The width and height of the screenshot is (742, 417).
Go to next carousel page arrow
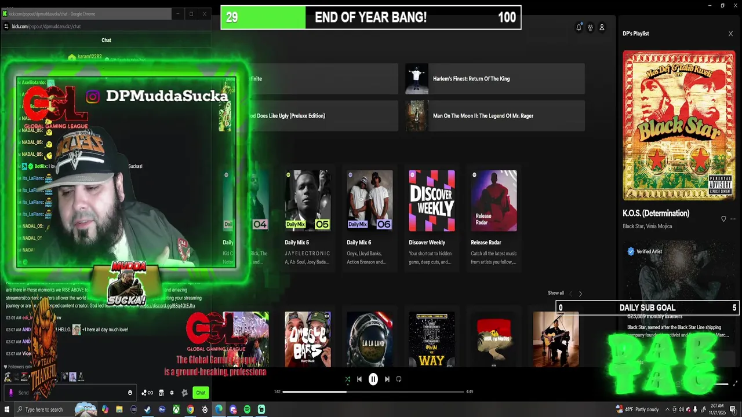click(x=580, y=294)
